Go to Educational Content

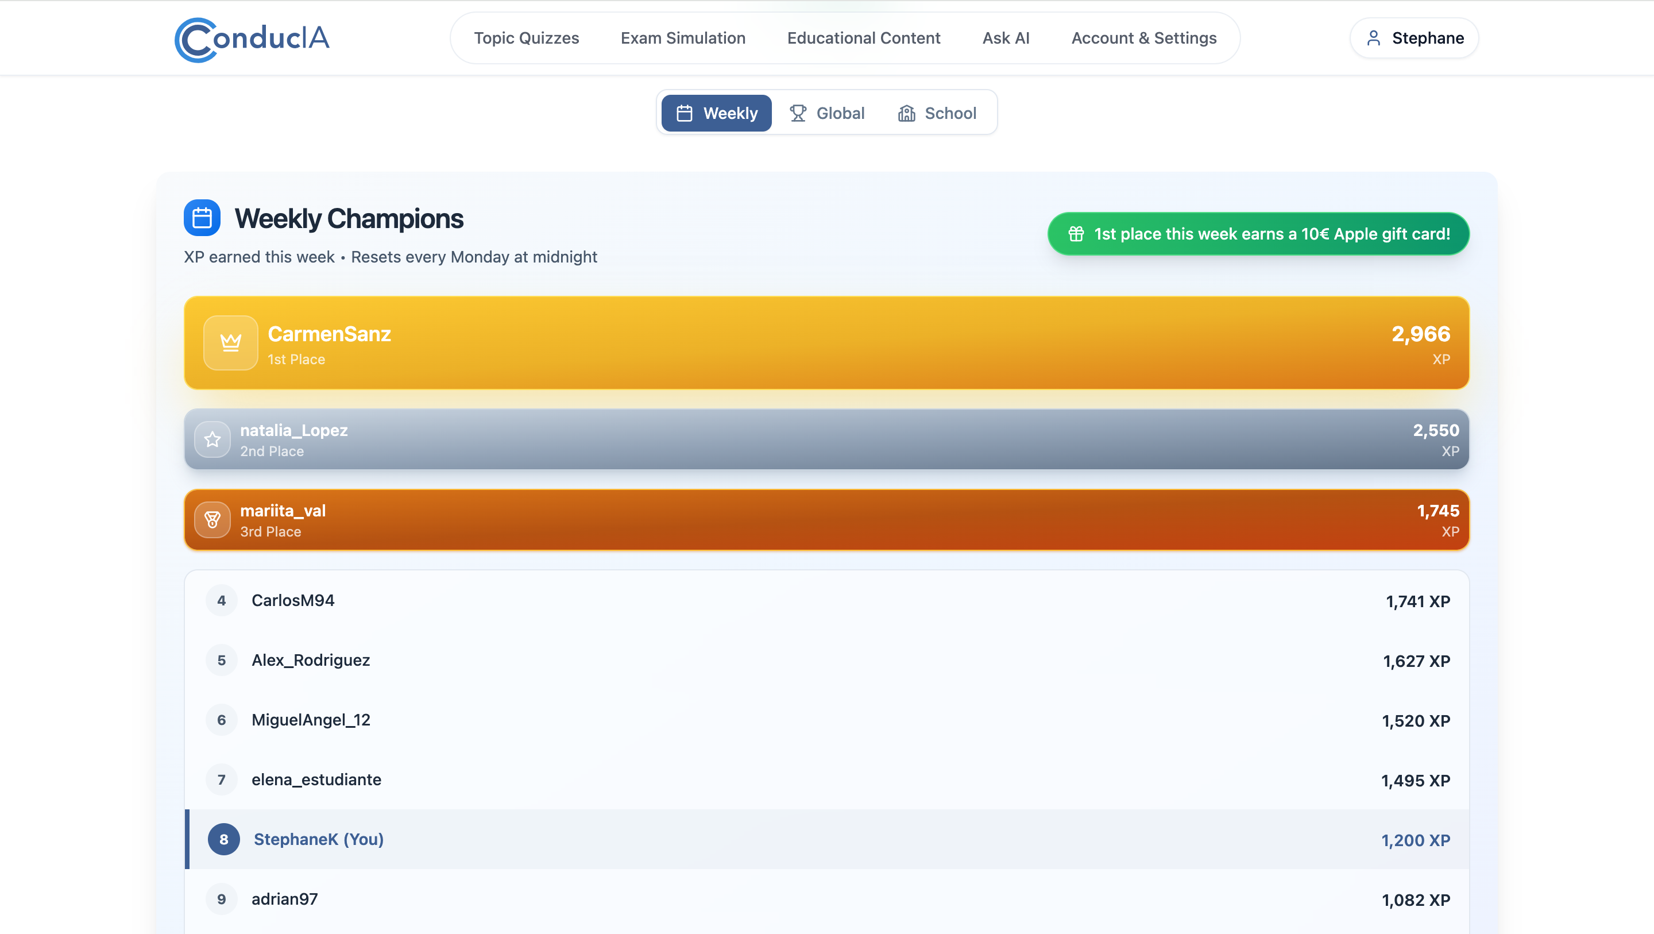pos(864,38)
